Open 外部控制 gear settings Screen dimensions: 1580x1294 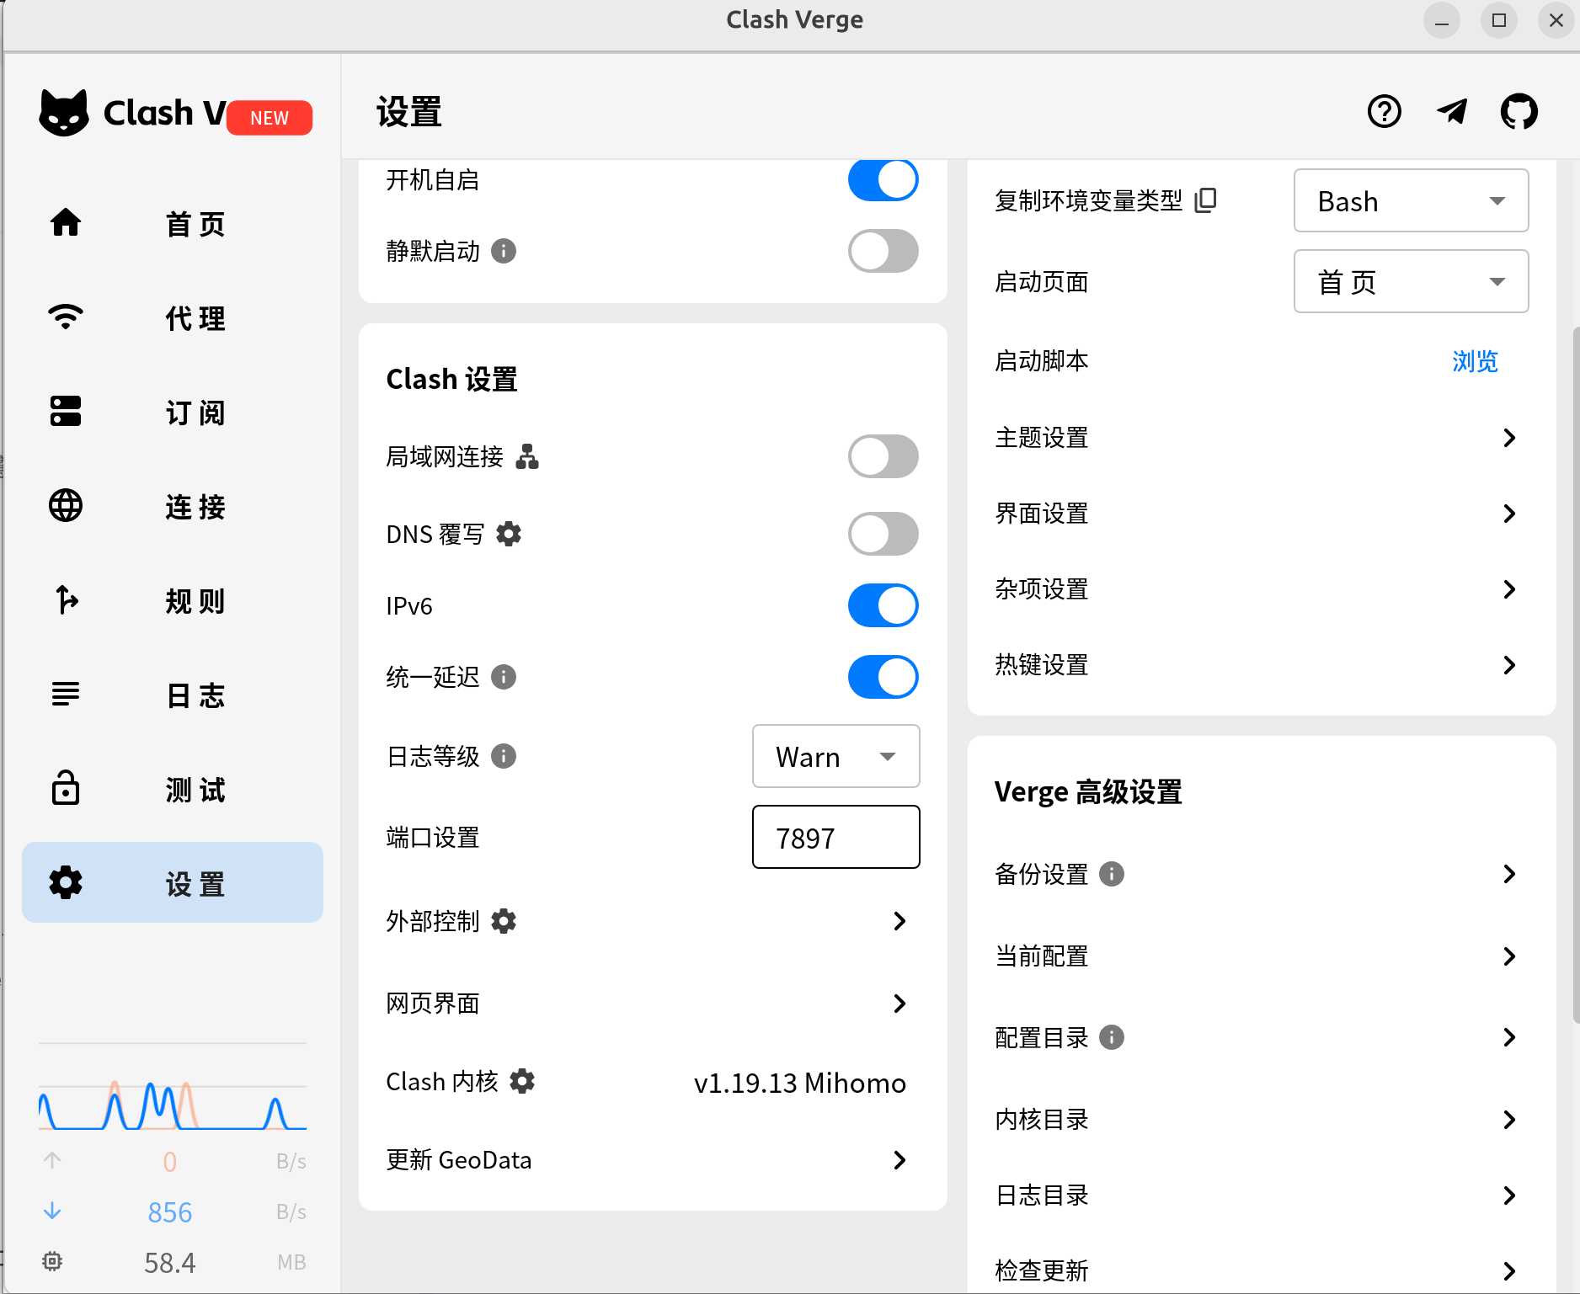[x=504, y=921]
